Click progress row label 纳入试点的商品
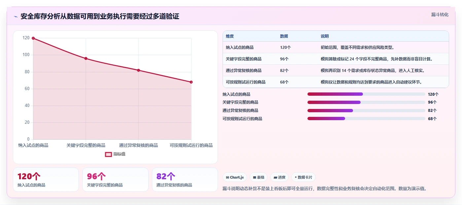462x205 pixels. (x=236, y=94)
